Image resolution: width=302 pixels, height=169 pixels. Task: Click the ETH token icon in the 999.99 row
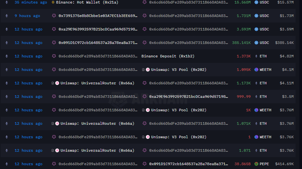(x=256, y=97)
